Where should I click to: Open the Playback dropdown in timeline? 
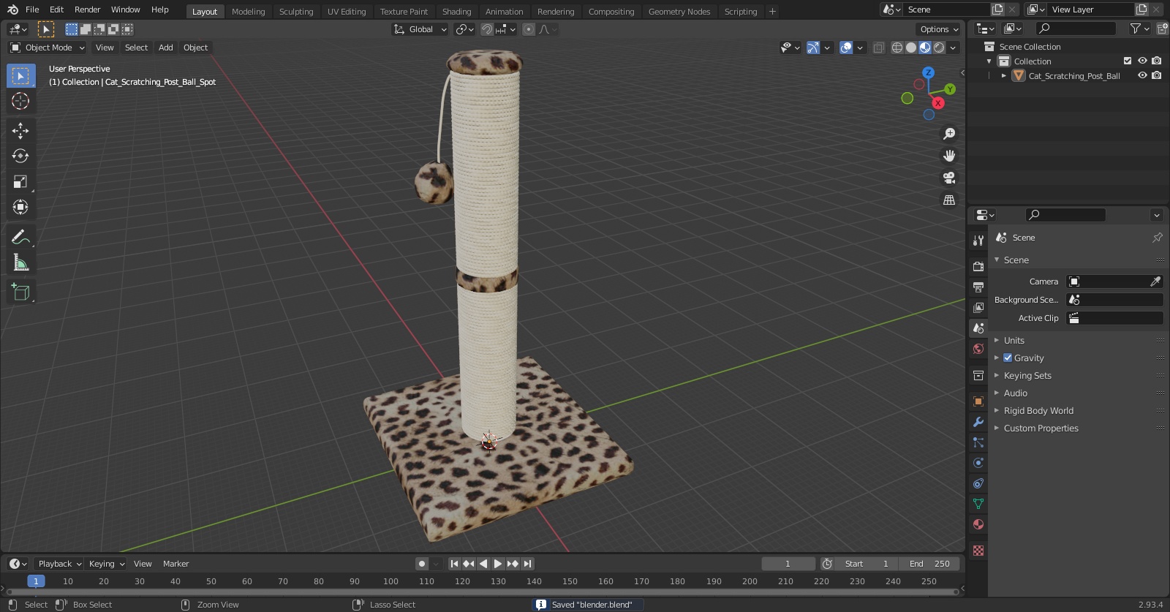(x=60, y=564)
